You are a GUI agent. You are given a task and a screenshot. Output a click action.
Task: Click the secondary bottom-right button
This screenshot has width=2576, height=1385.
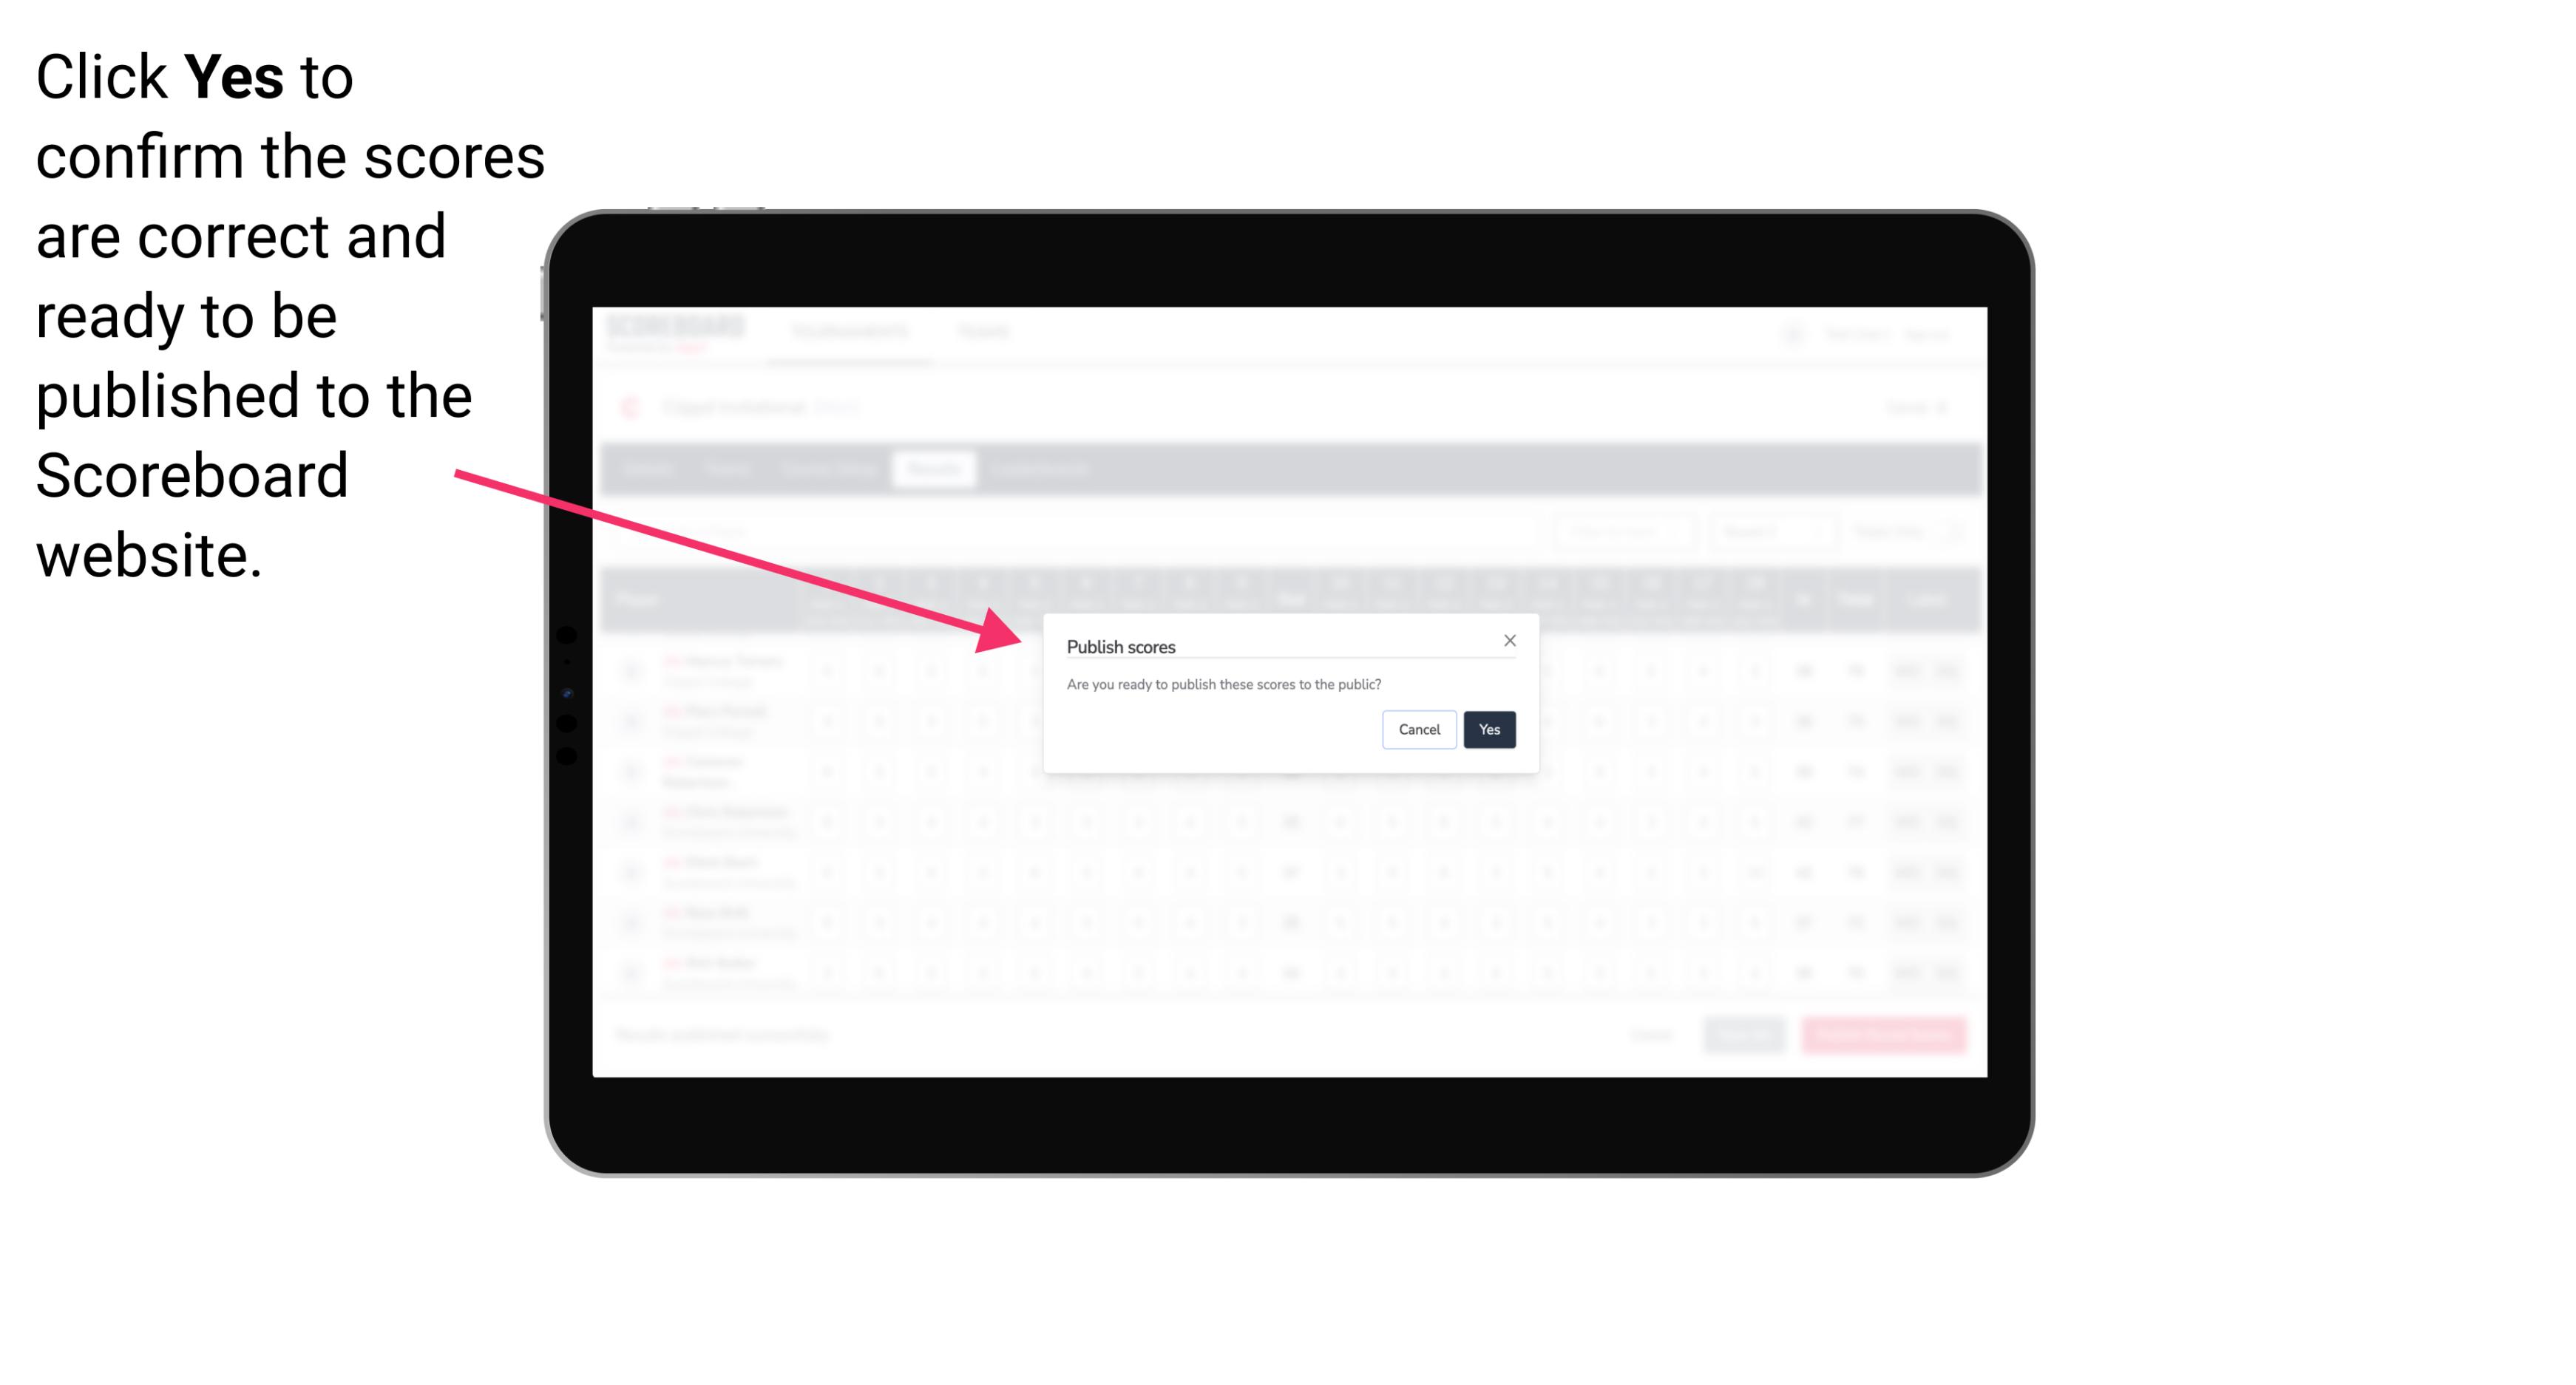1420,728
